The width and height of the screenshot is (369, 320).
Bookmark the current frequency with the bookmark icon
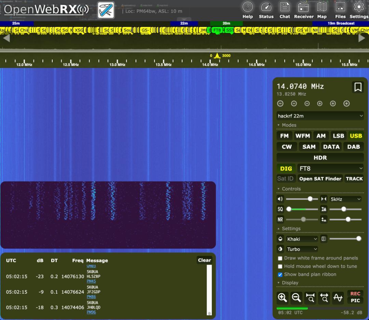click(358, 87)
